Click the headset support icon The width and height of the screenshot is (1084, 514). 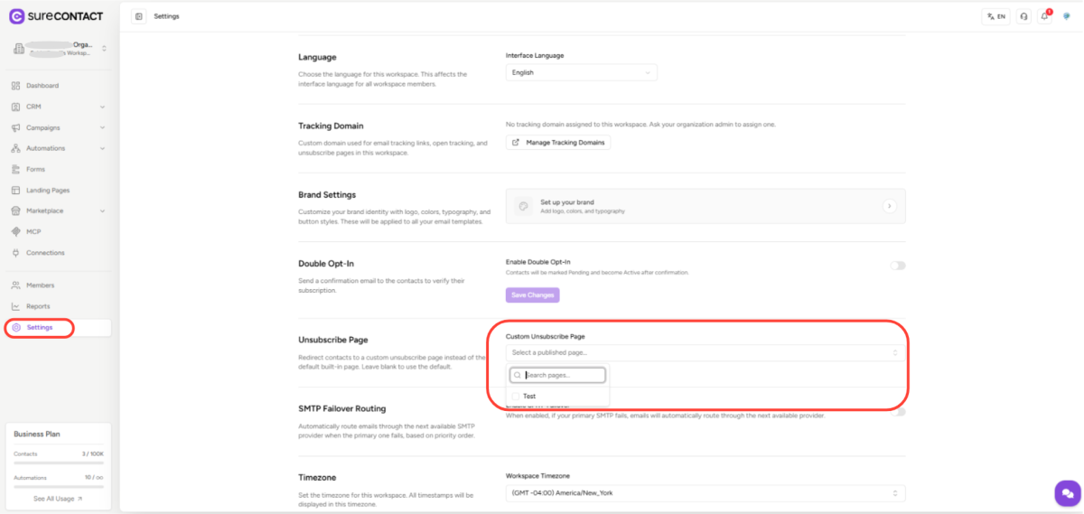(1023, 16)
